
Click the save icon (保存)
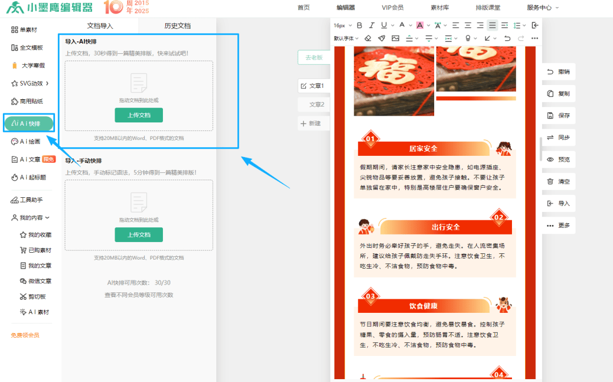point(559,116)
